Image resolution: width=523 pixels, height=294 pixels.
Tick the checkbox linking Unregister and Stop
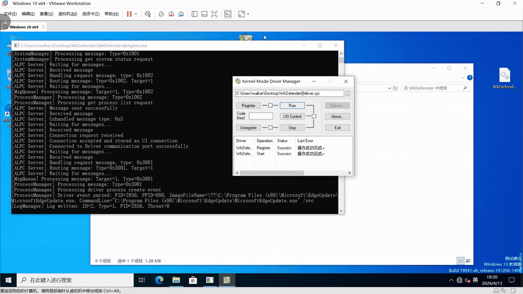click(x=270, y=128)
